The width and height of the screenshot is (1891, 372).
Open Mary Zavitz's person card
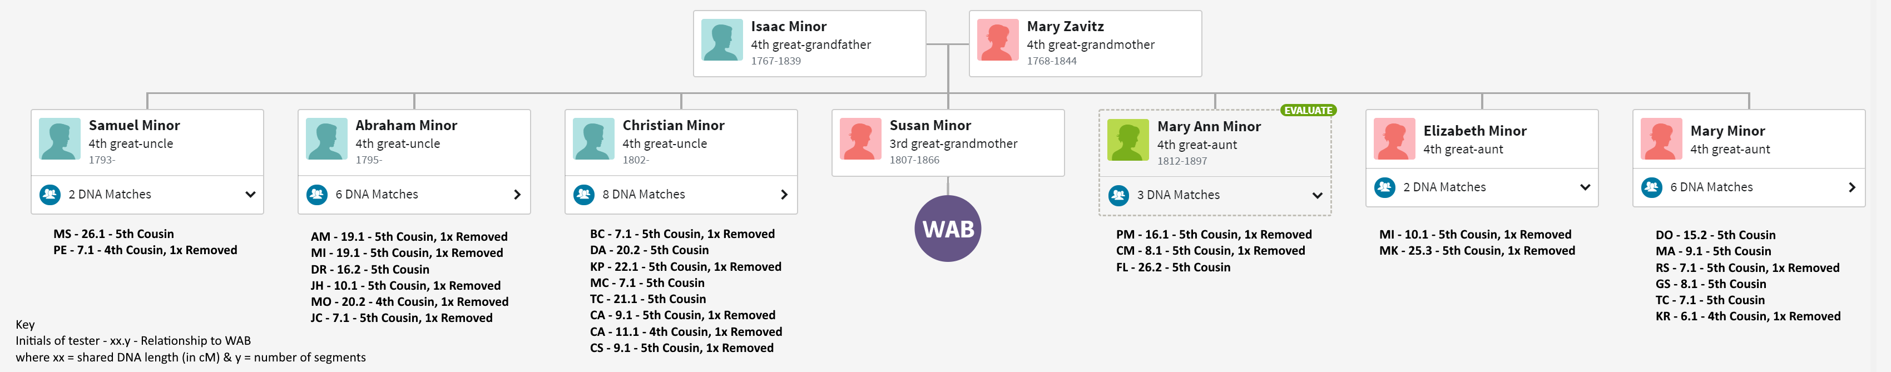click(1085, 43)
